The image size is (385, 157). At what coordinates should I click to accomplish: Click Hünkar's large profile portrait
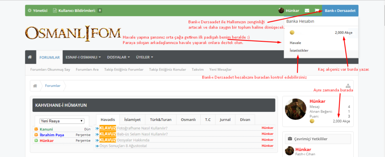(x=295, y=109)
